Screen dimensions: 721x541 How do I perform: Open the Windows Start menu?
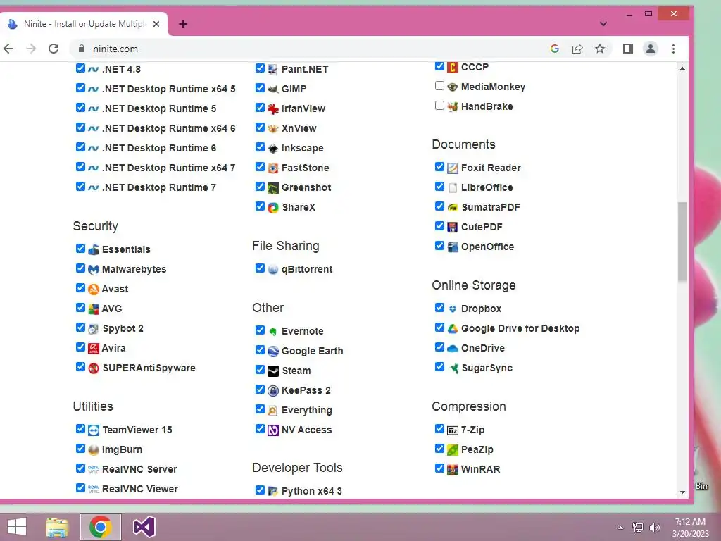tap(17, 527)
